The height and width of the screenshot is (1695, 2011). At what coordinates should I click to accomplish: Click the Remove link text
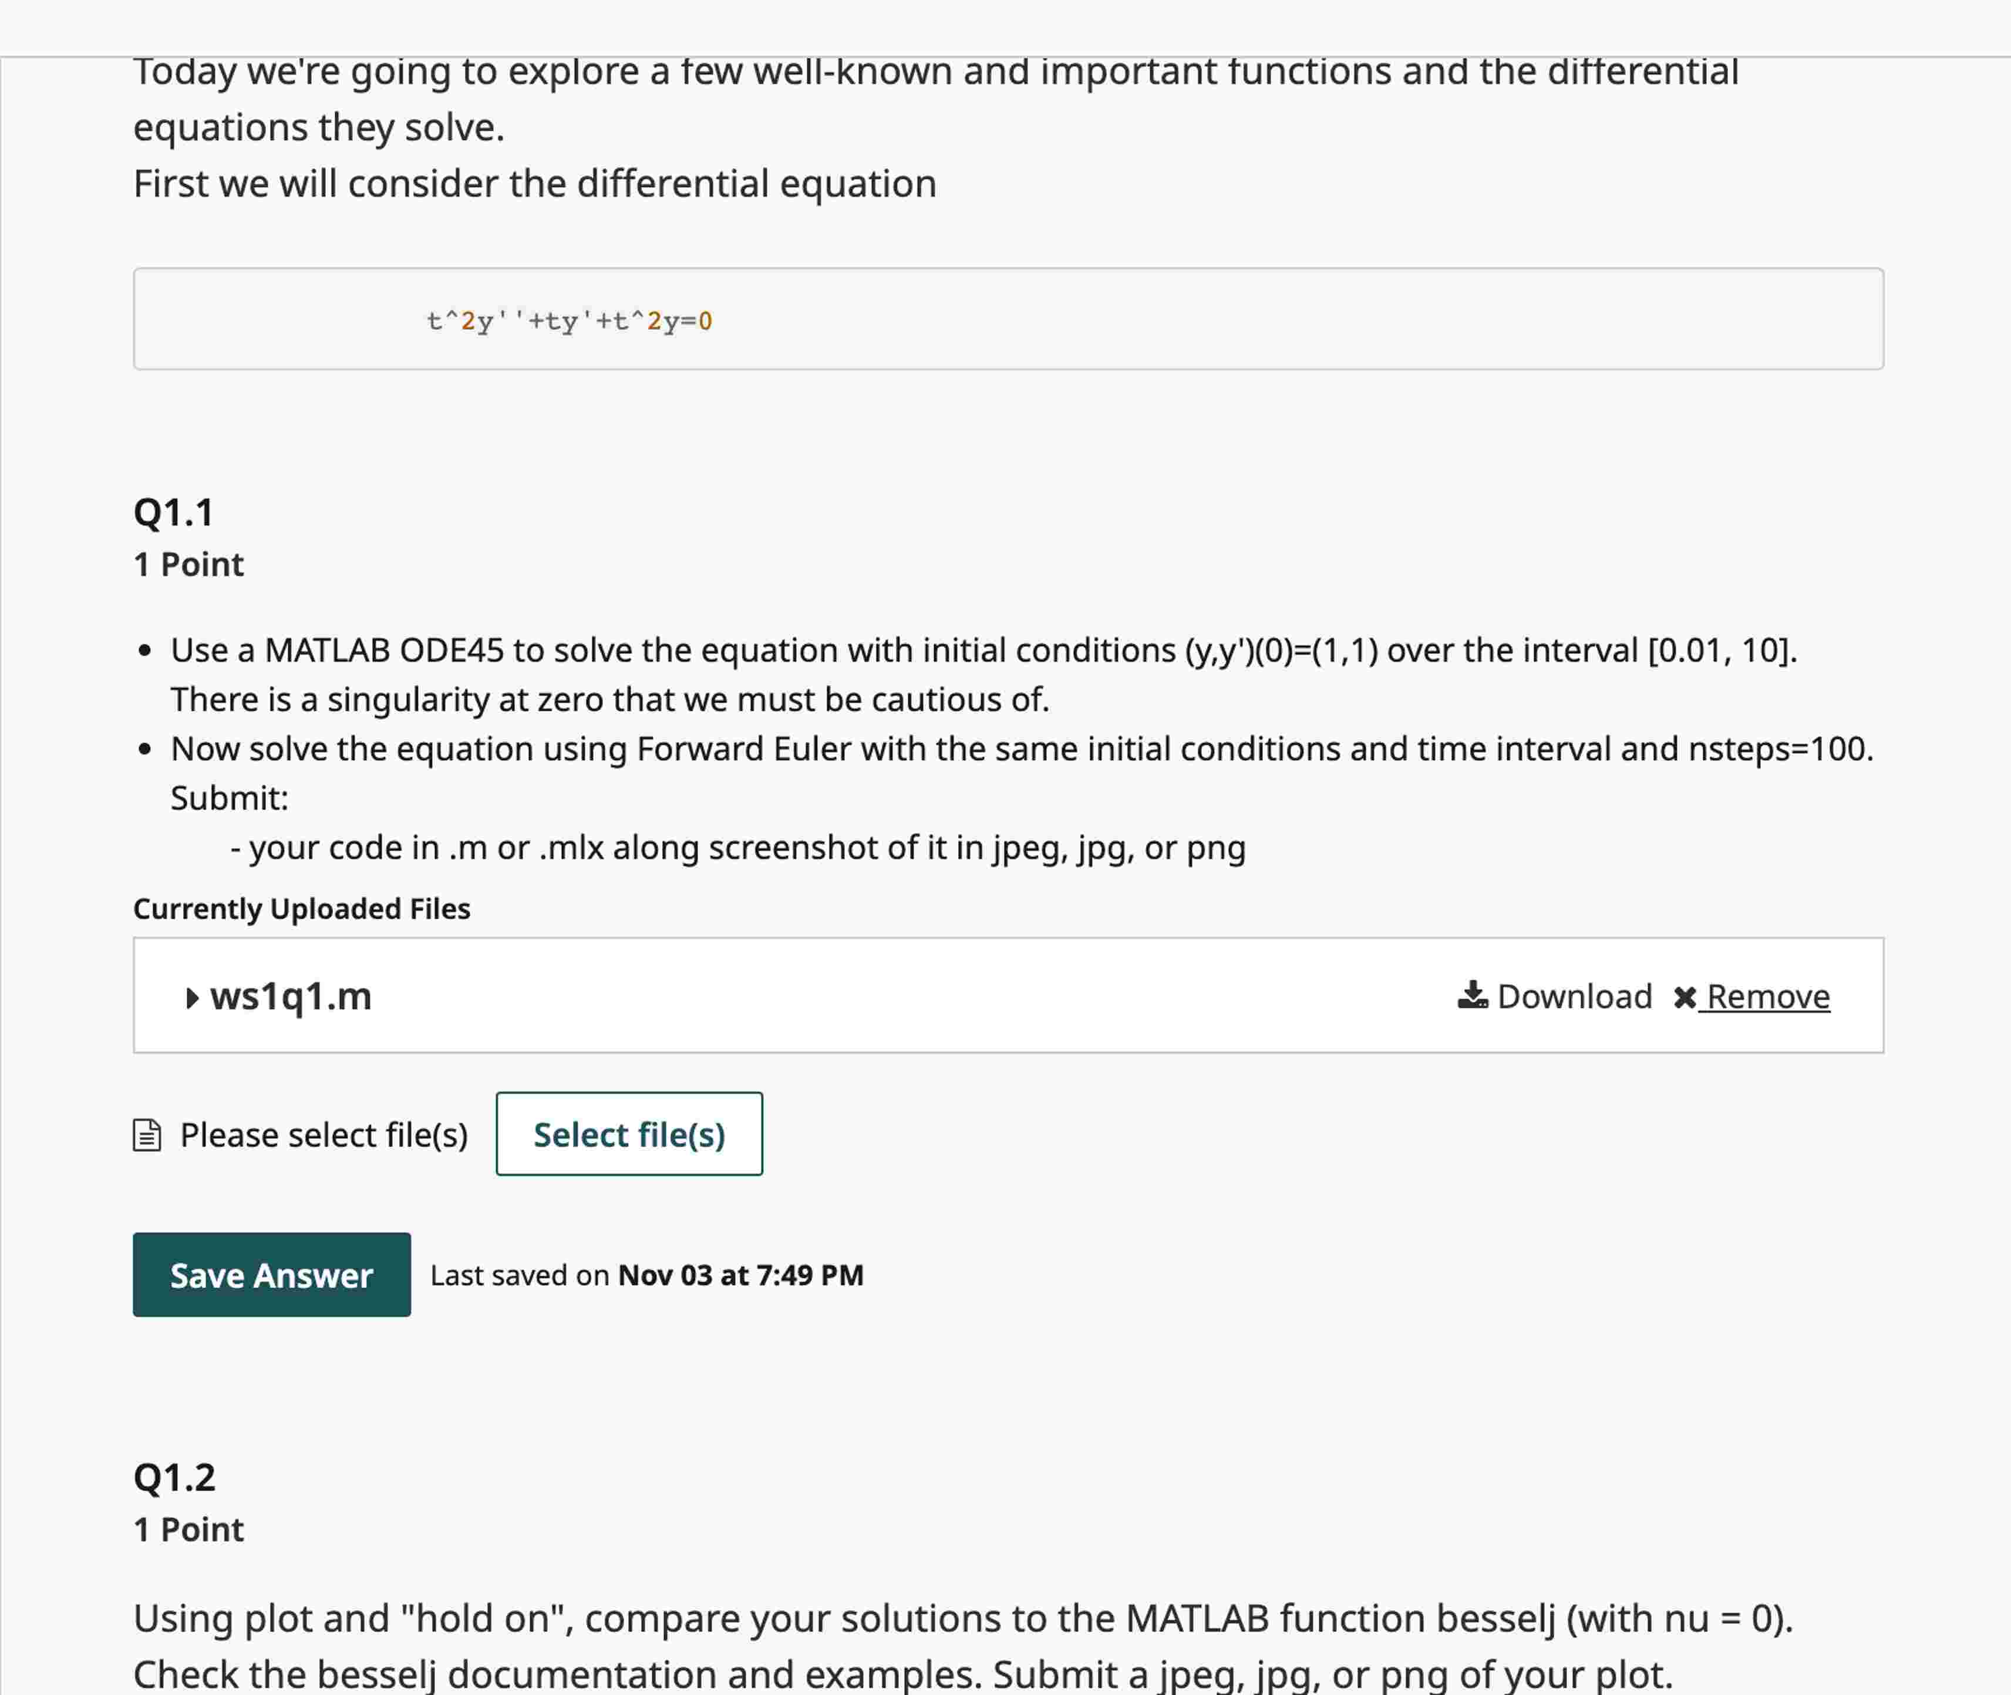click(x=1768, y=996)
